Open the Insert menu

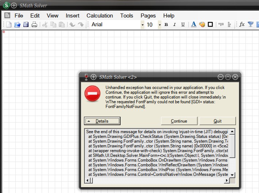coord(73,15)
